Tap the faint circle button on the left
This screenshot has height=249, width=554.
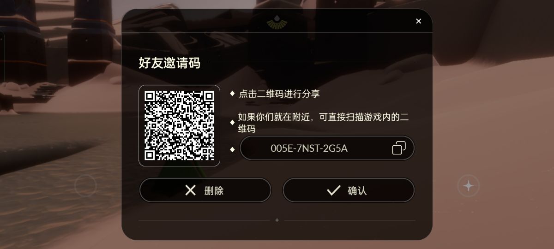pos(85,186)
